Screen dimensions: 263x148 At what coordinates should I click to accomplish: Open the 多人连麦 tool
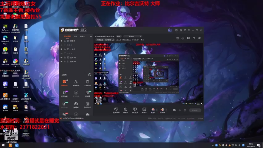click(x=76, y=94)
